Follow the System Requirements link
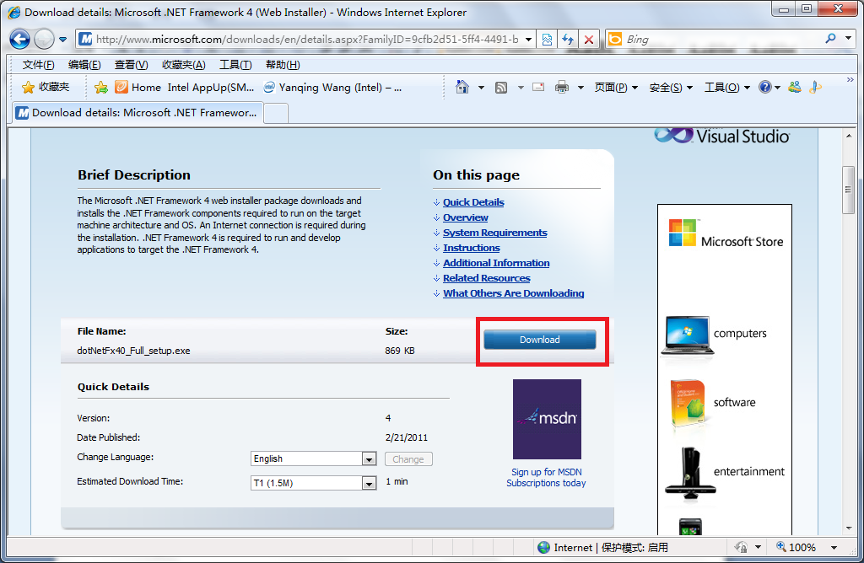The image size is (864, 563). [x=495, y=233]
